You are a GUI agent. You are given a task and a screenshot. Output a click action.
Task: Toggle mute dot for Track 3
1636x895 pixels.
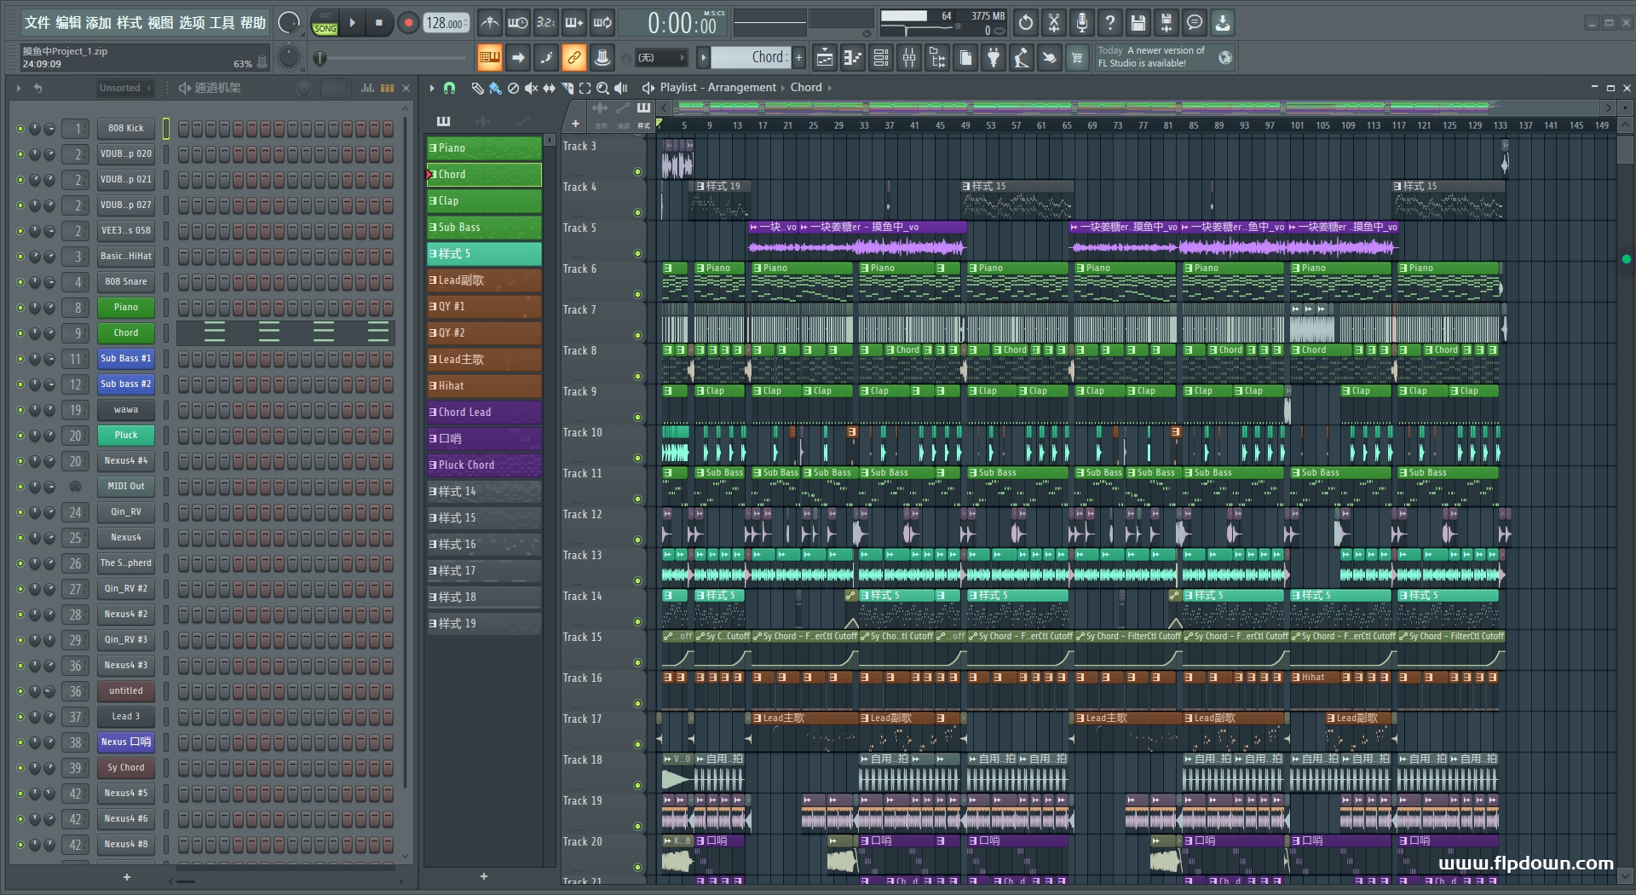pyautogui.click(x=637, y=172)
